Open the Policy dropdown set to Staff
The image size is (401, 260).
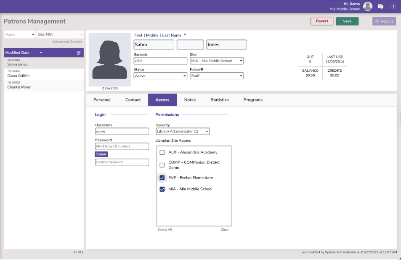pyautogui.click(x=217, y=76)
